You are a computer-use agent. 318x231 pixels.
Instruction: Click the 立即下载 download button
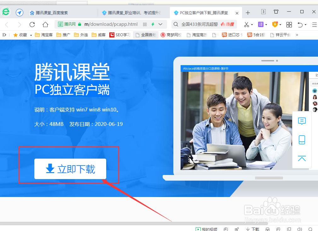pos(70,169)
